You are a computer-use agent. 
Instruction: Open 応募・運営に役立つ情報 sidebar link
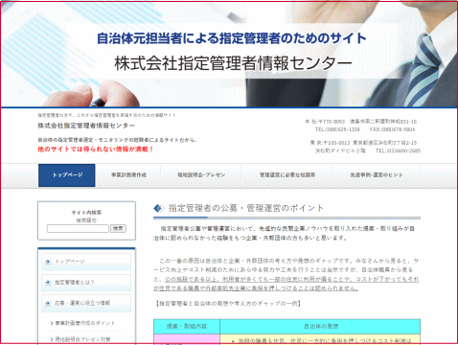(x=86, y=303)
